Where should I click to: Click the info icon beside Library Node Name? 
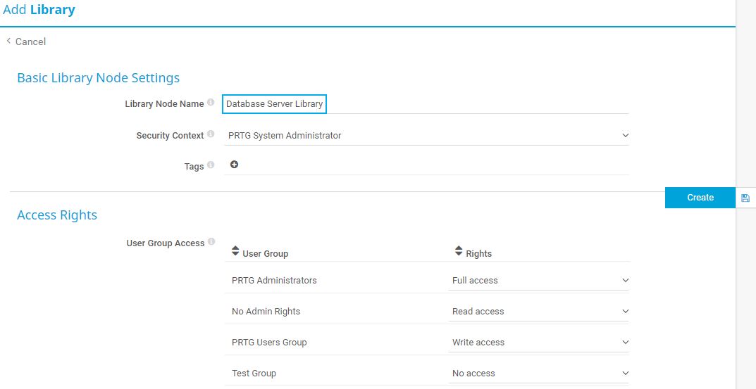(x=211, y=103)
